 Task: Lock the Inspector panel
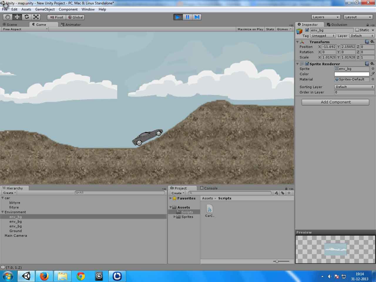367,25
